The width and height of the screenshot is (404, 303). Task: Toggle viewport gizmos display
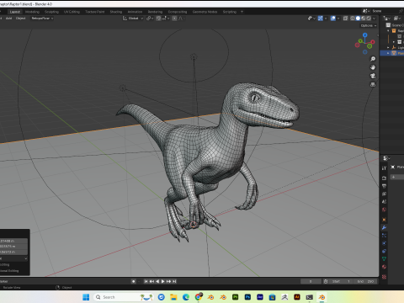tap(320, 19)
